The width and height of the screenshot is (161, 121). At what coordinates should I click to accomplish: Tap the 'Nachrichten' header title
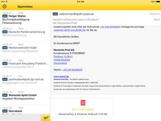pos(25,7)
